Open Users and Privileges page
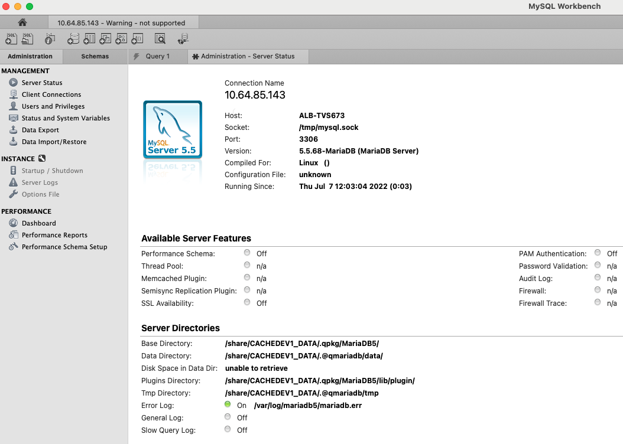Screen dimensions: 623x444 pos(53,106)
